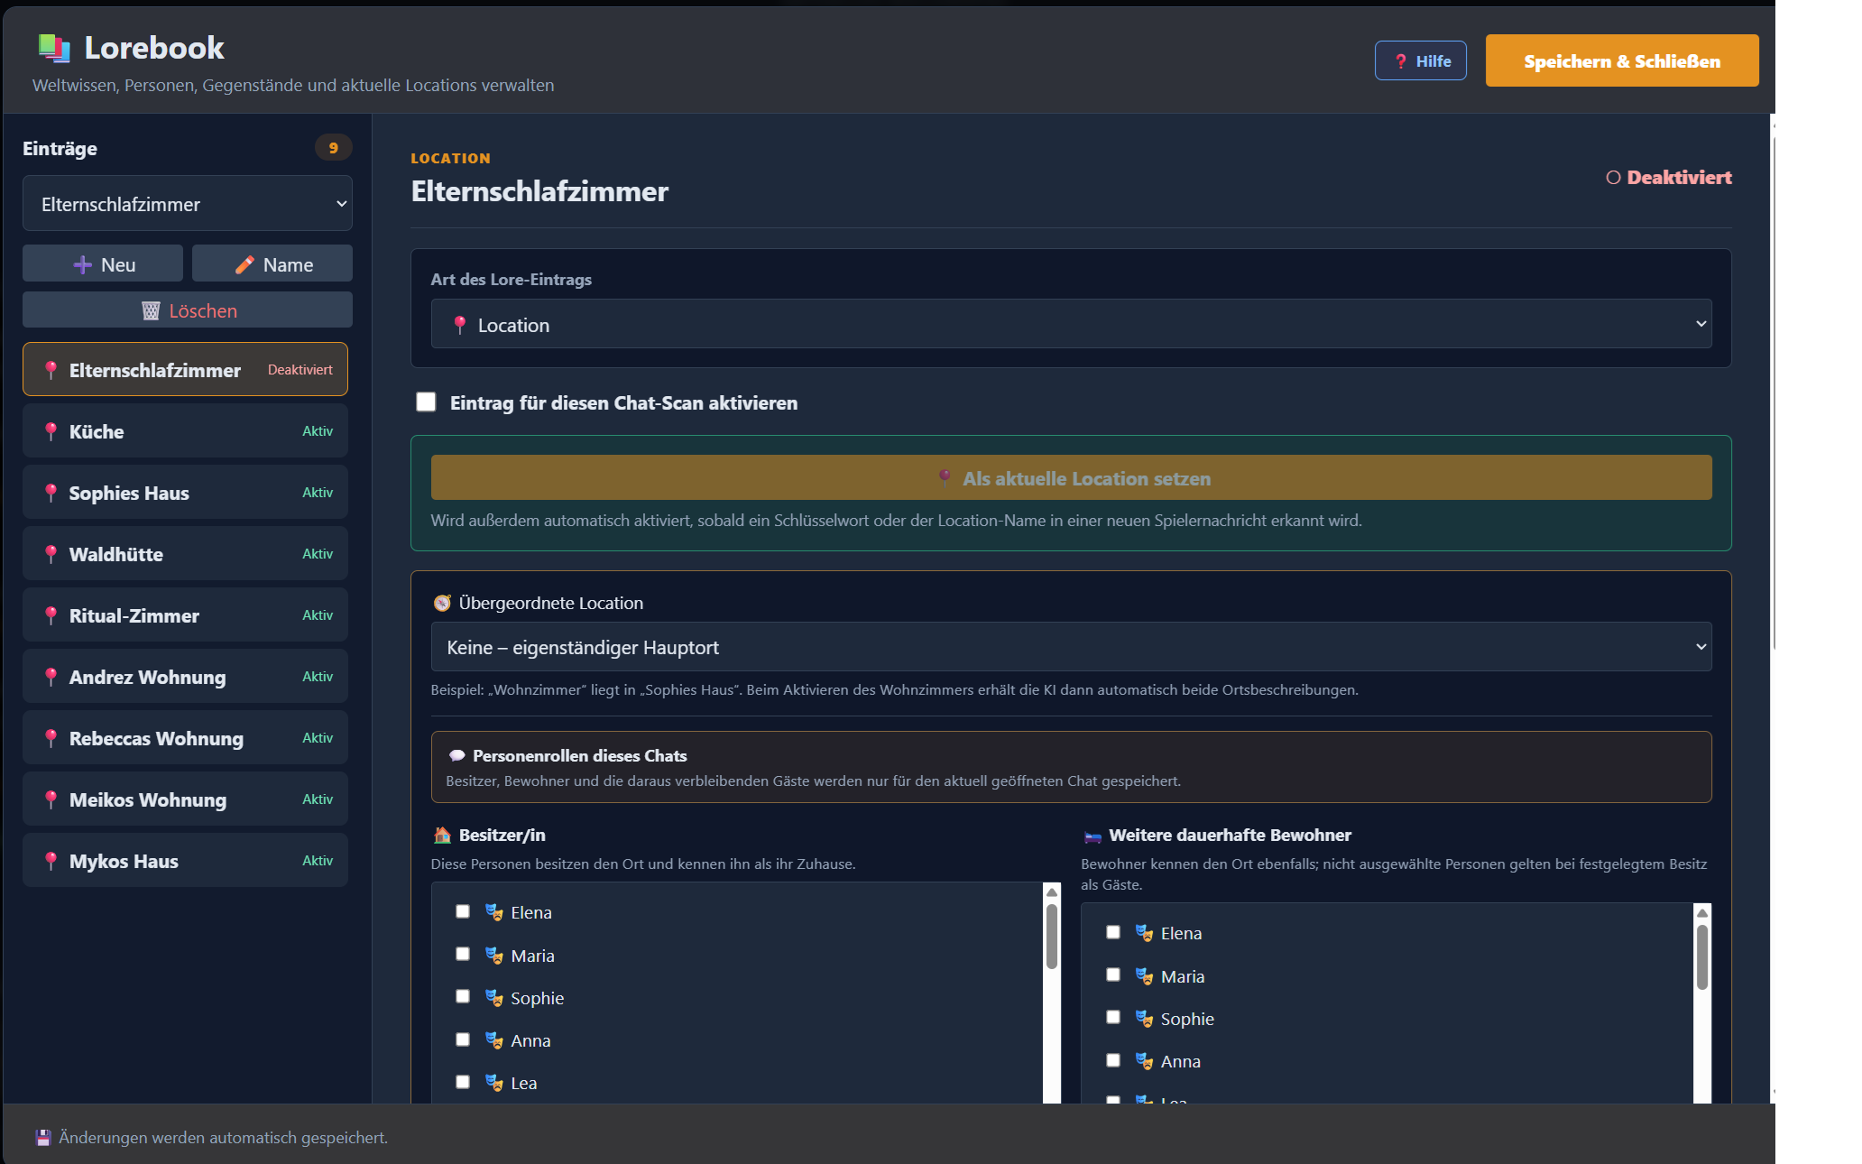Click the mask icon beside Maria under Bewohner
Viewport: 1862px width, 1164px height.
coord(1144,976)
